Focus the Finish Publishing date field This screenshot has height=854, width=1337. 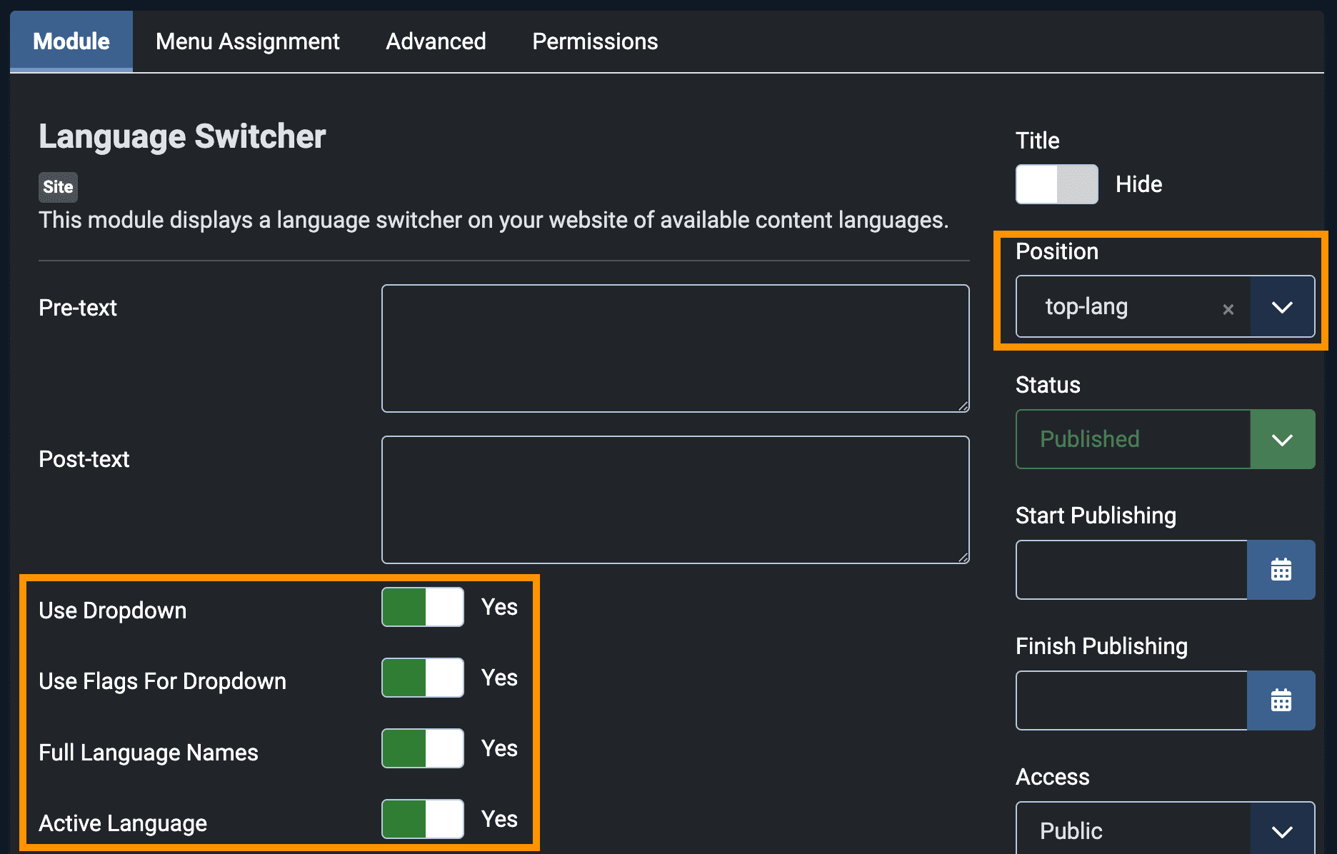[1131, 700]
